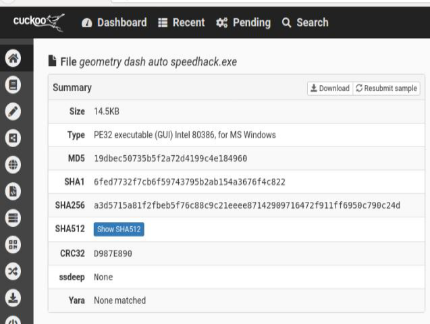The image size is (430, 324).
Task: Click the size value 14.5KB
Action: [x=107, y=111]
